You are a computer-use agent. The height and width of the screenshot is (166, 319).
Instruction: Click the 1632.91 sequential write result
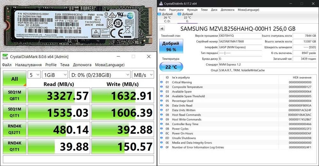123,95
